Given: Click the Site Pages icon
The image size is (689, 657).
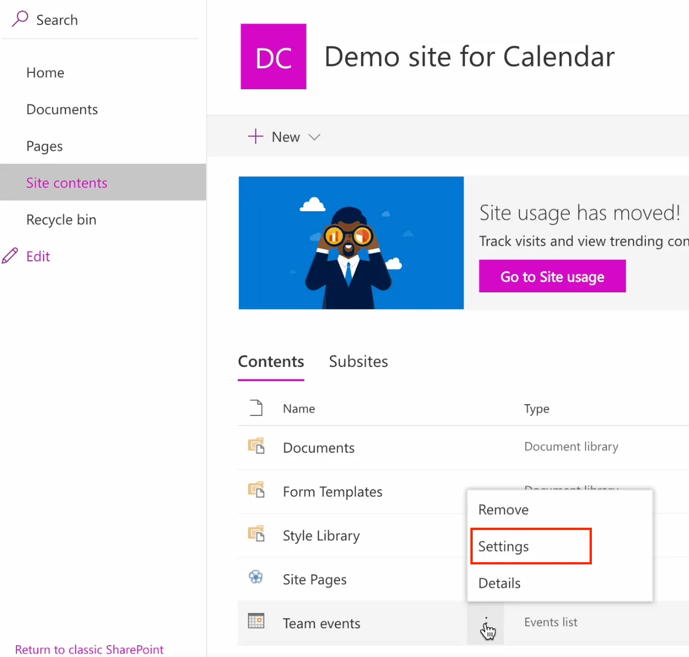Looking at the screenshot, I should pos(256,577).
